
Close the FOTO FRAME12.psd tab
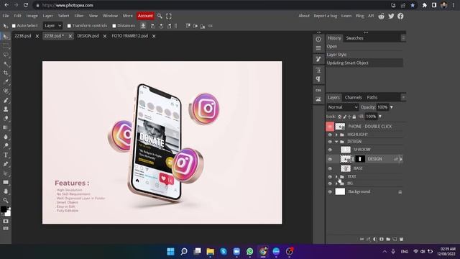point(154,36)
